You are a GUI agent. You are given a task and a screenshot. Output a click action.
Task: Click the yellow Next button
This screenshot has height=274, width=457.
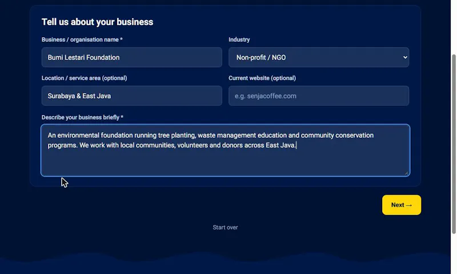pyautogui.click(x=402, y=205)
